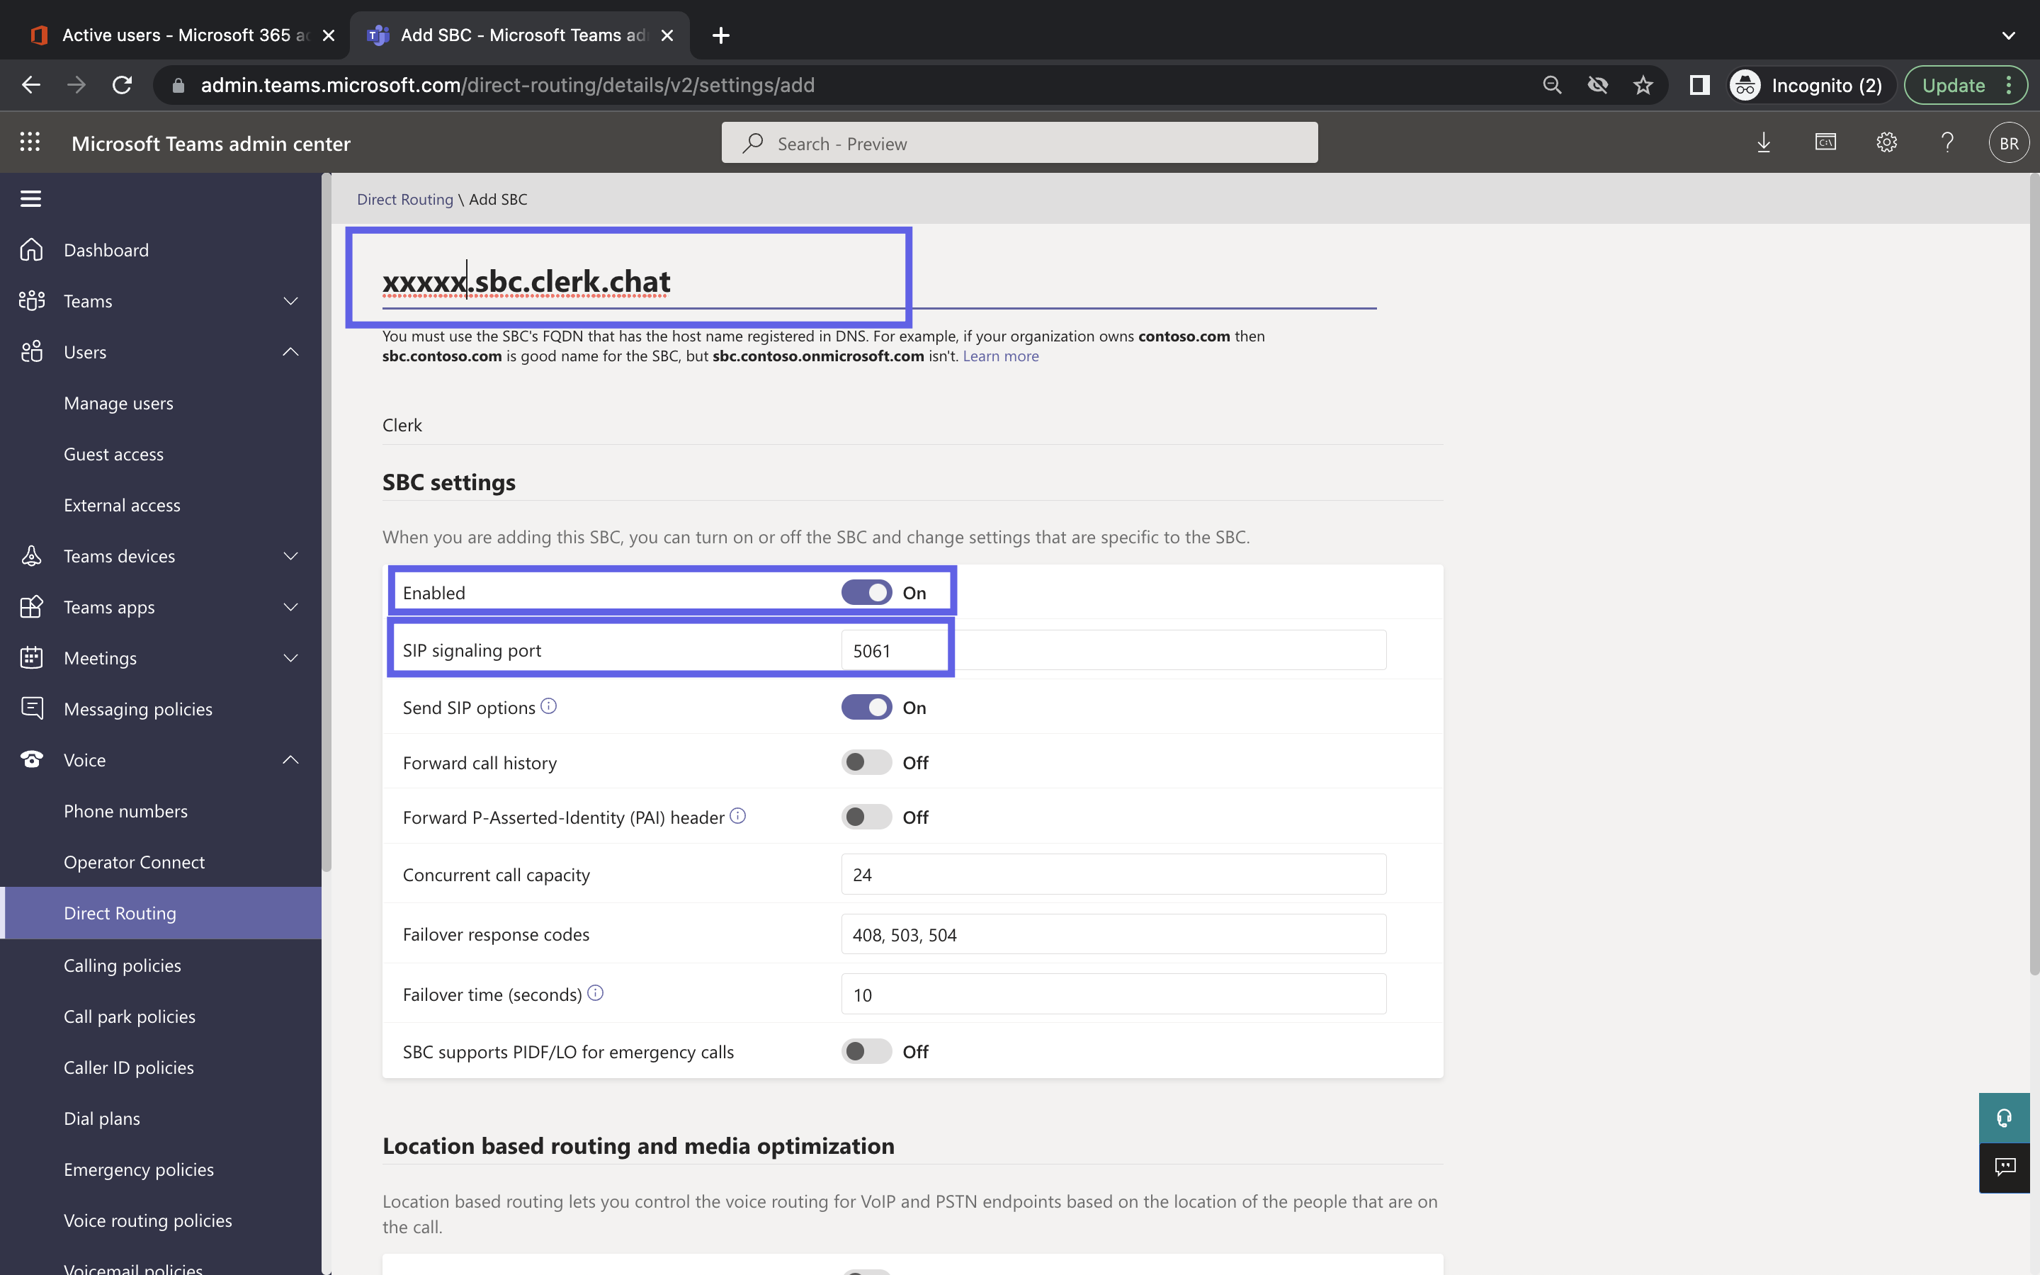Image resolution: width=2040 pixels, height=1275 pixels.
Task: Turn on Forward call history
Action: (x=866, y=761)
